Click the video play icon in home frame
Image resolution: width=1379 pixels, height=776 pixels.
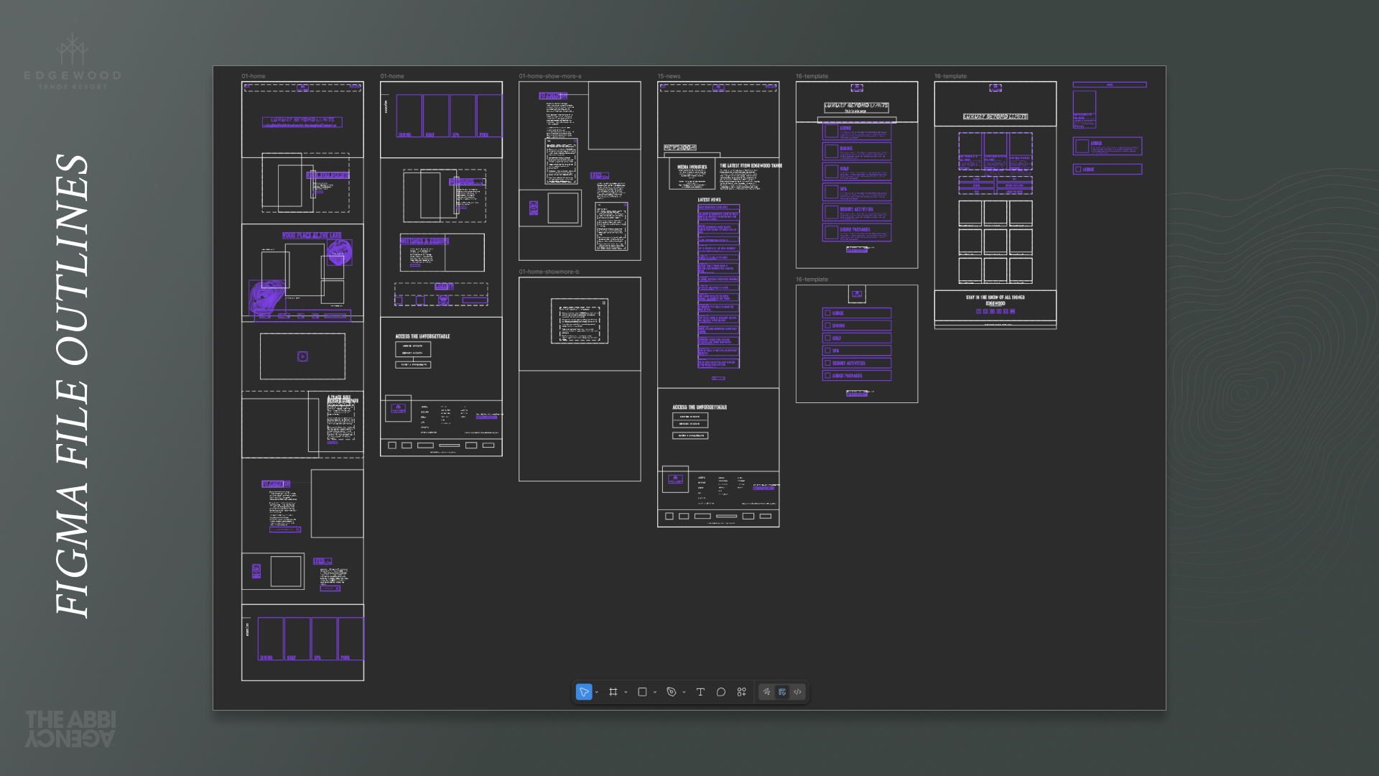tap(302, 356)
